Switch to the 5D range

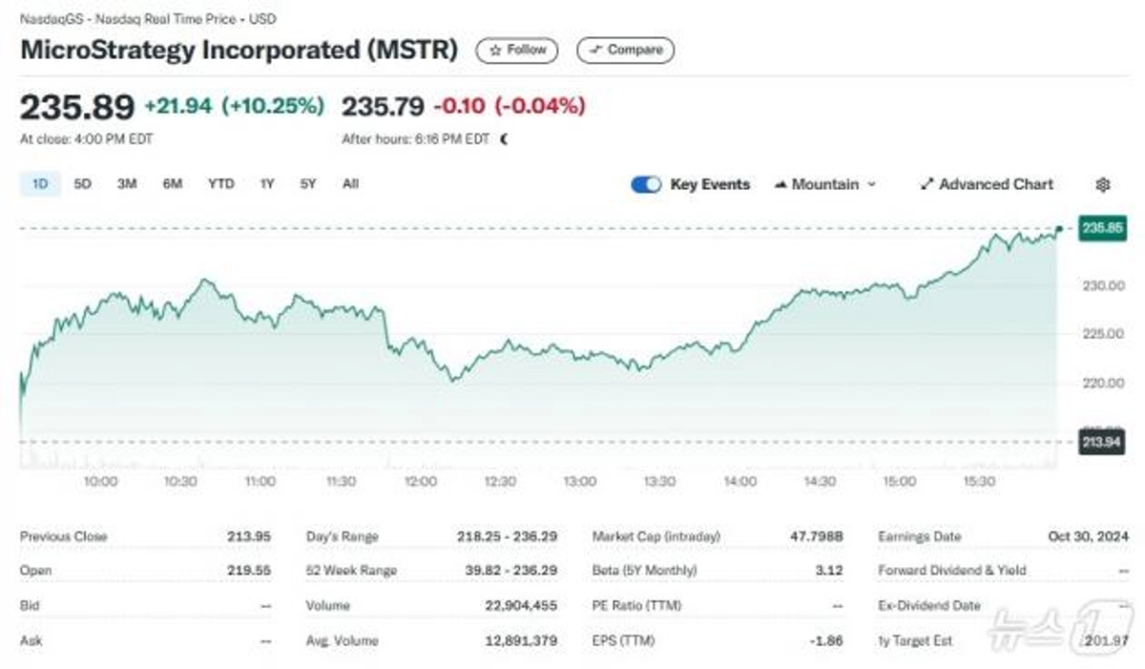click(83, 184)
